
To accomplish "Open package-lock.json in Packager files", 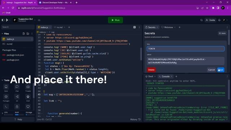I will click(17, 55).
